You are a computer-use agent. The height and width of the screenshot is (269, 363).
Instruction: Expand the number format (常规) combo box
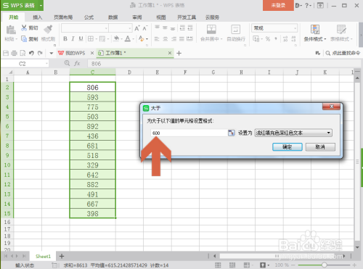click(295, 28)
